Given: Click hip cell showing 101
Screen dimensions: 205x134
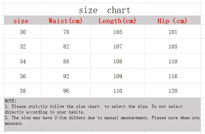Looking at the screenshot, I should (173, 31).
